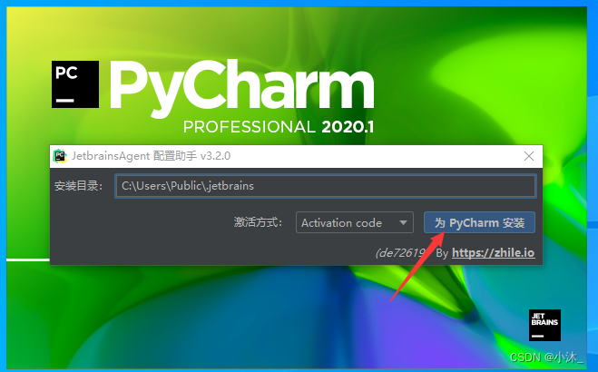
Task: Click the JetBrains logo on splash
Action: click(x=544, y=325)
